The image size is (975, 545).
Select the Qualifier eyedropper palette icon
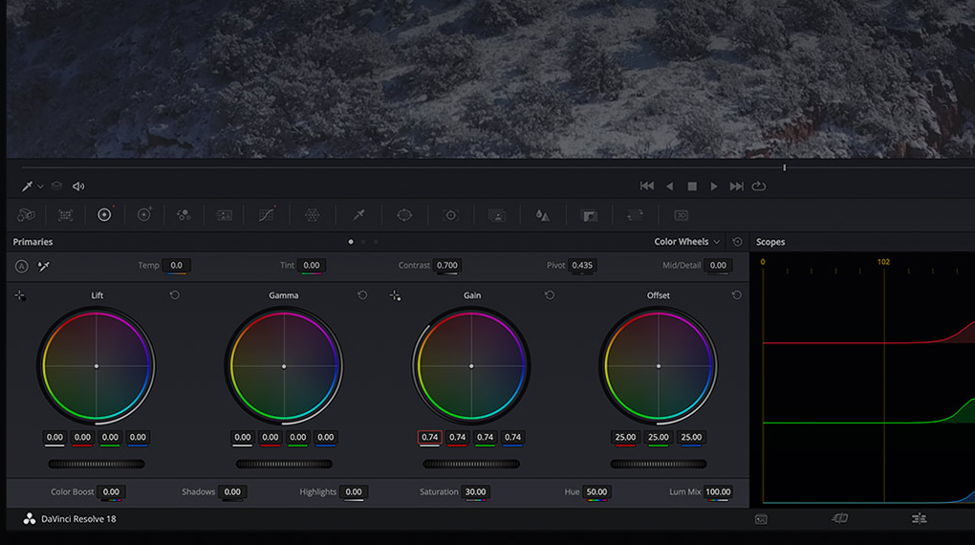[x=358, y=215]
